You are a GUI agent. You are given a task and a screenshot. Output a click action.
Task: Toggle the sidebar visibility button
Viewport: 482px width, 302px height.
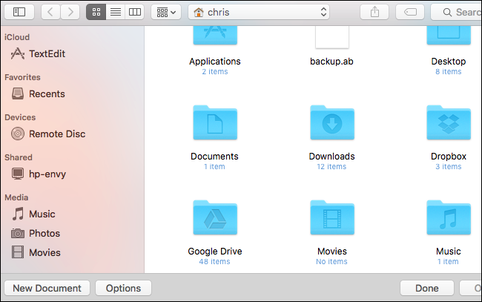[x=19, y=12]
